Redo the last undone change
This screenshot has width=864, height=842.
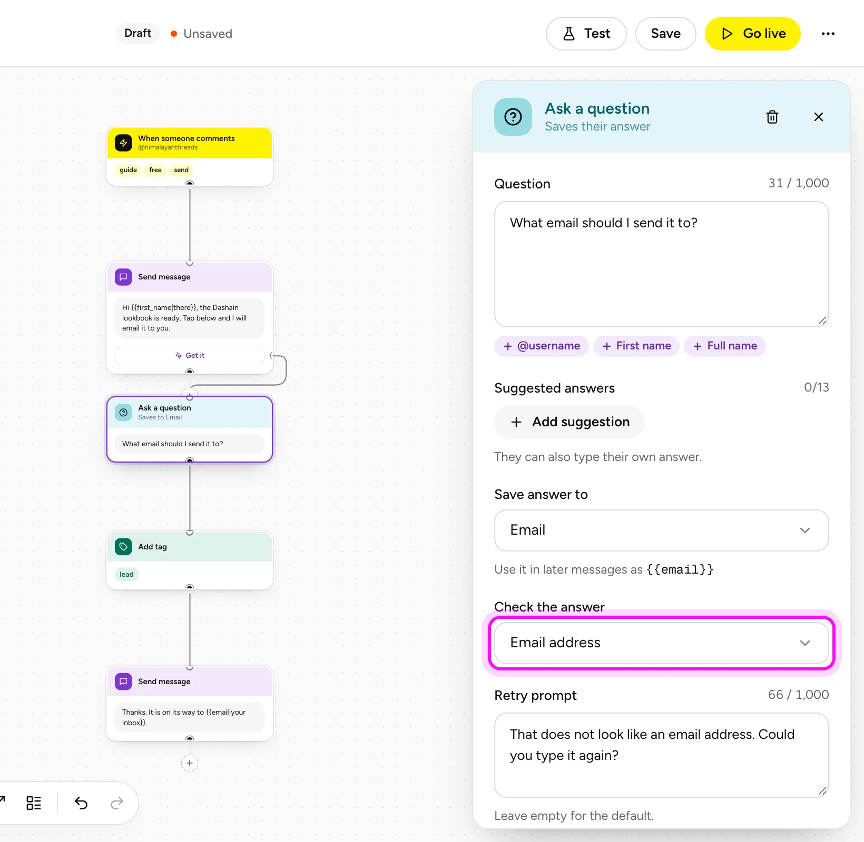[x=117, y=803]
